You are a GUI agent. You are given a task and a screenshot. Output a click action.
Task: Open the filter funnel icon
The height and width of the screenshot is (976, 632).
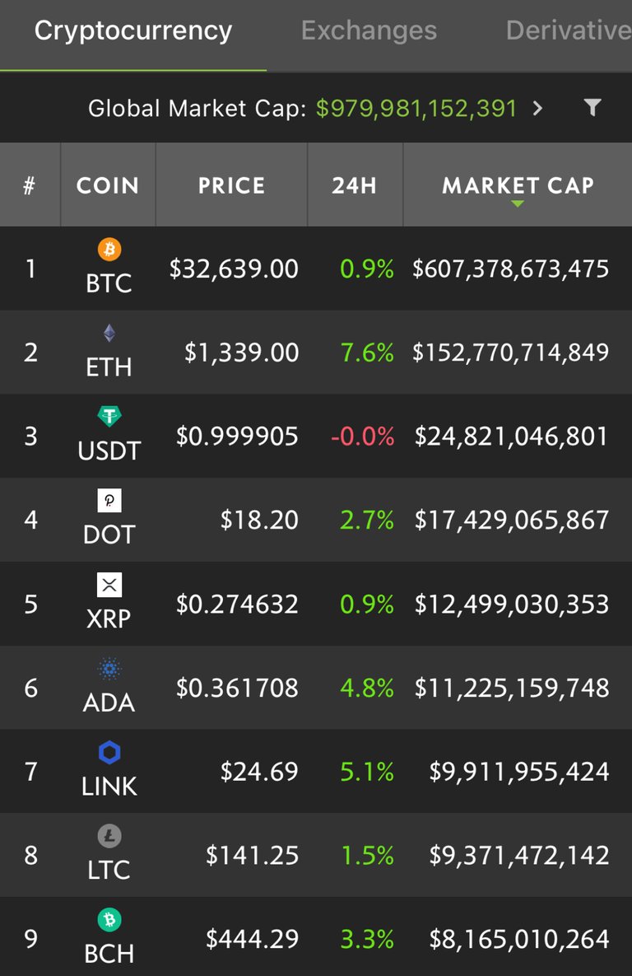592,108
